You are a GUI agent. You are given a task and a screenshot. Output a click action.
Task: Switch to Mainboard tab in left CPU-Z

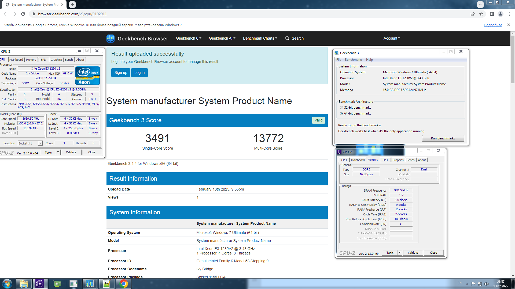coord(16,60)
